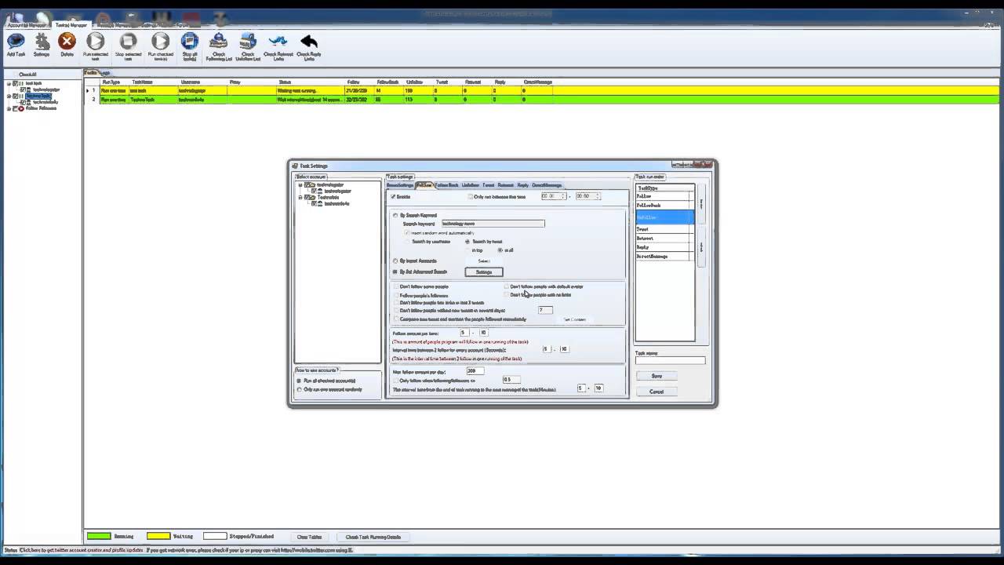Click the Add Task toolbar icon
This screenshot has width=1004, height=565.
point(16,42)
